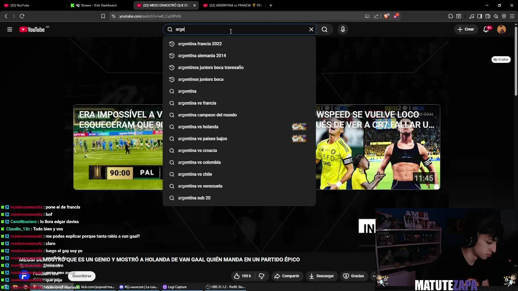Click in the search field containing 'arge'
The image size is (518, 291).
[x=239, y=29]
